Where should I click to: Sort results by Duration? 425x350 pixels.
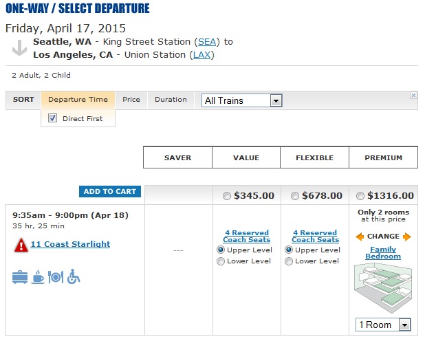tap(171, 100)
